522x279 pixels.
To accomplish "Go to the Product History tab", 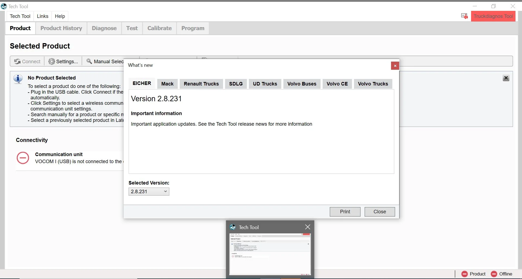I will tap(61, 28).
